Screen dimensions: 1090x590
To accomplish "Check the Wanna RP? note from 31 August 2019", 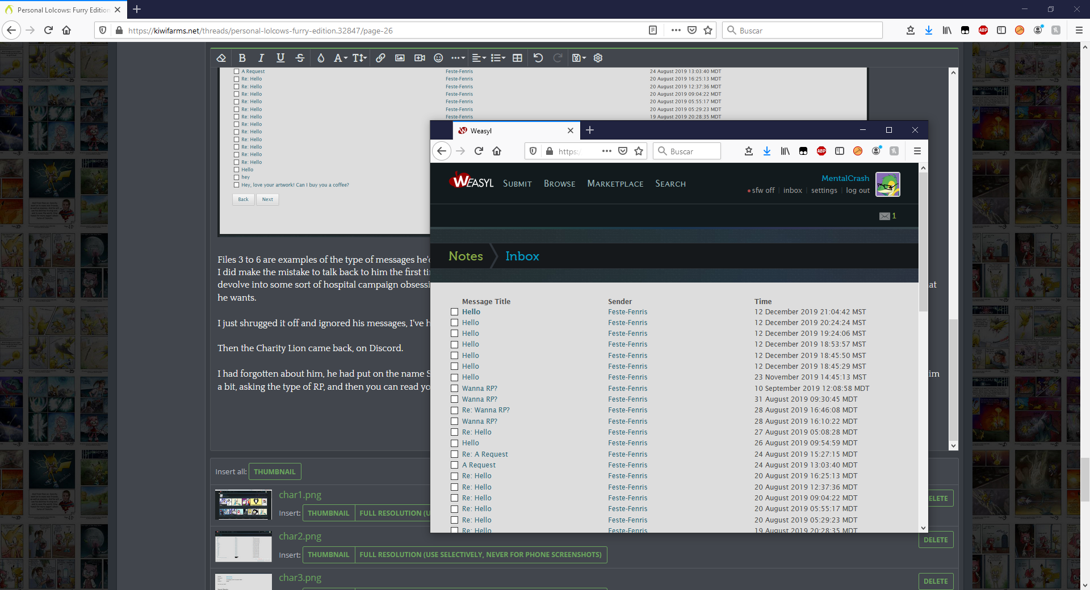I will (x=454, y=399).
